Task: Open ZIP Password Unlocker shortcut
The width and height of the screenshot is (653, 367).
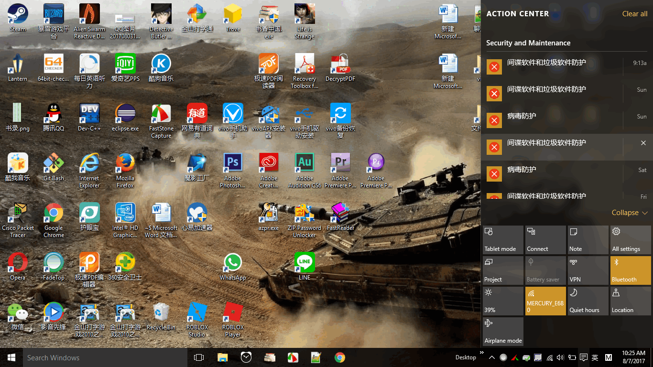Action: pyautogui.click(x=305, y=220)
